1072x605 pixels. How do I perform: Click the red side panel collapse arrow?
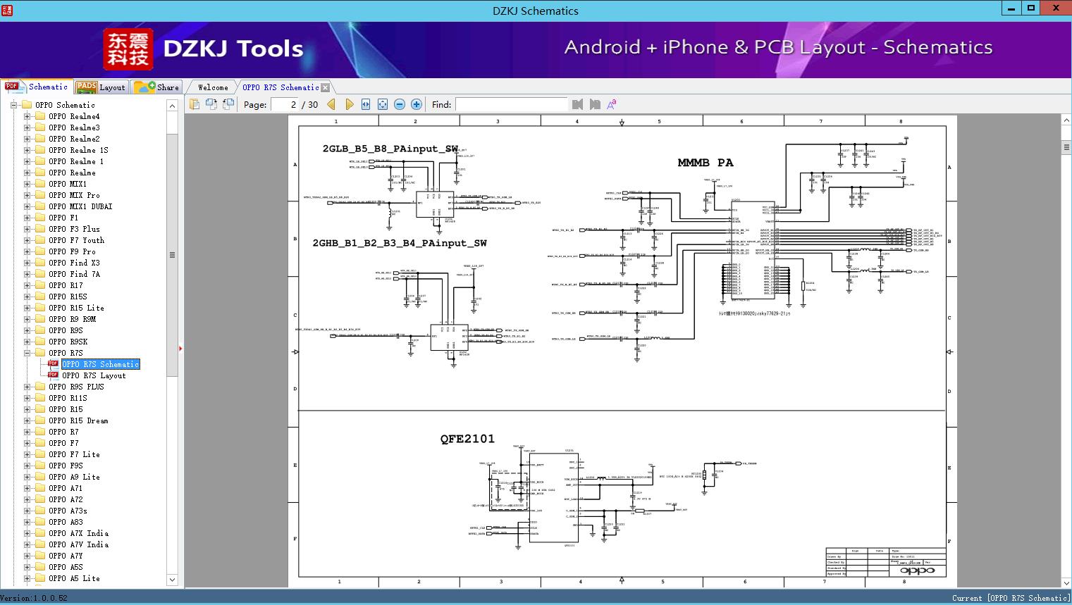181,349
